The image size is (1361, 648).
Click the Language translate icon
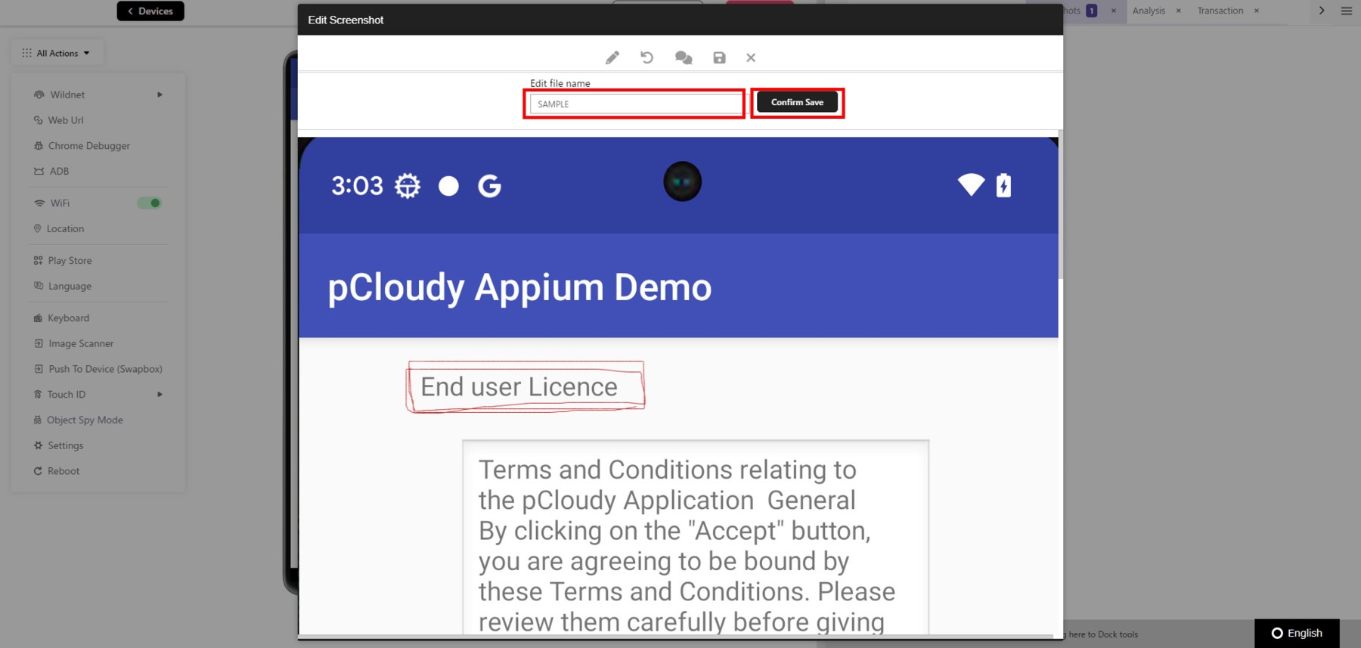click(39, 286)
